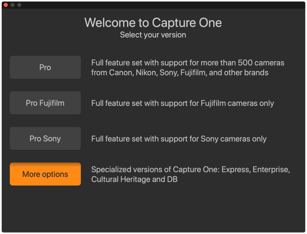Click the description mentioning Canon, Nikon, Sony brands
Viewport: 307px width, 234px height.
[188, 68]
